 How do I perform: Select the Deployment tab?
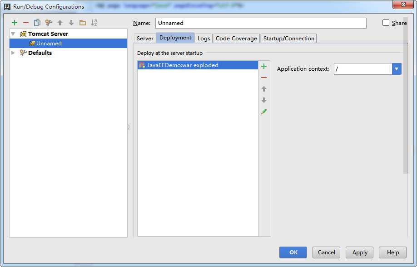175,38
